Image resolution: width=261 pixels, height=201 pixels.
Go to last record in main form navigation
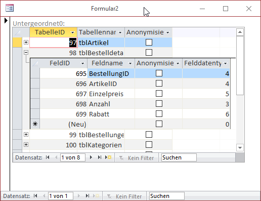pyautogui.click(x=88, y=196)
